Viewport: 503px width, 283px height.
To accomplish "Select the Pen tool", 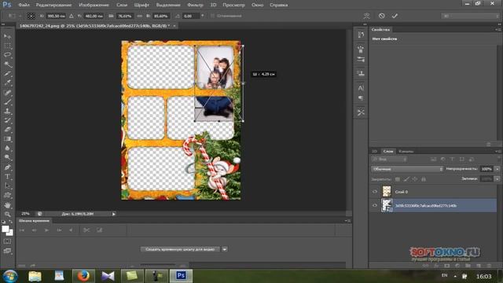I will 7,167.
